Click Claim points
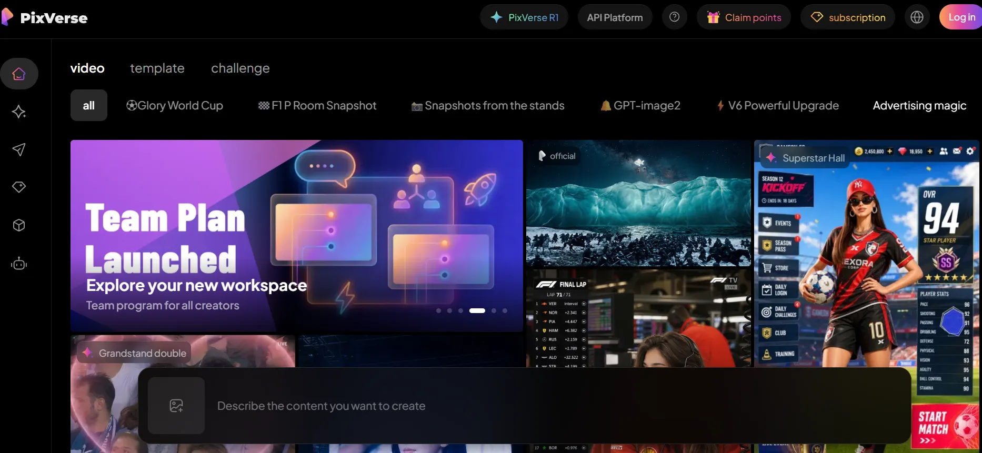The width and height of the screenshot is (982, 453). pyautogui.click(x=744, y=17)
